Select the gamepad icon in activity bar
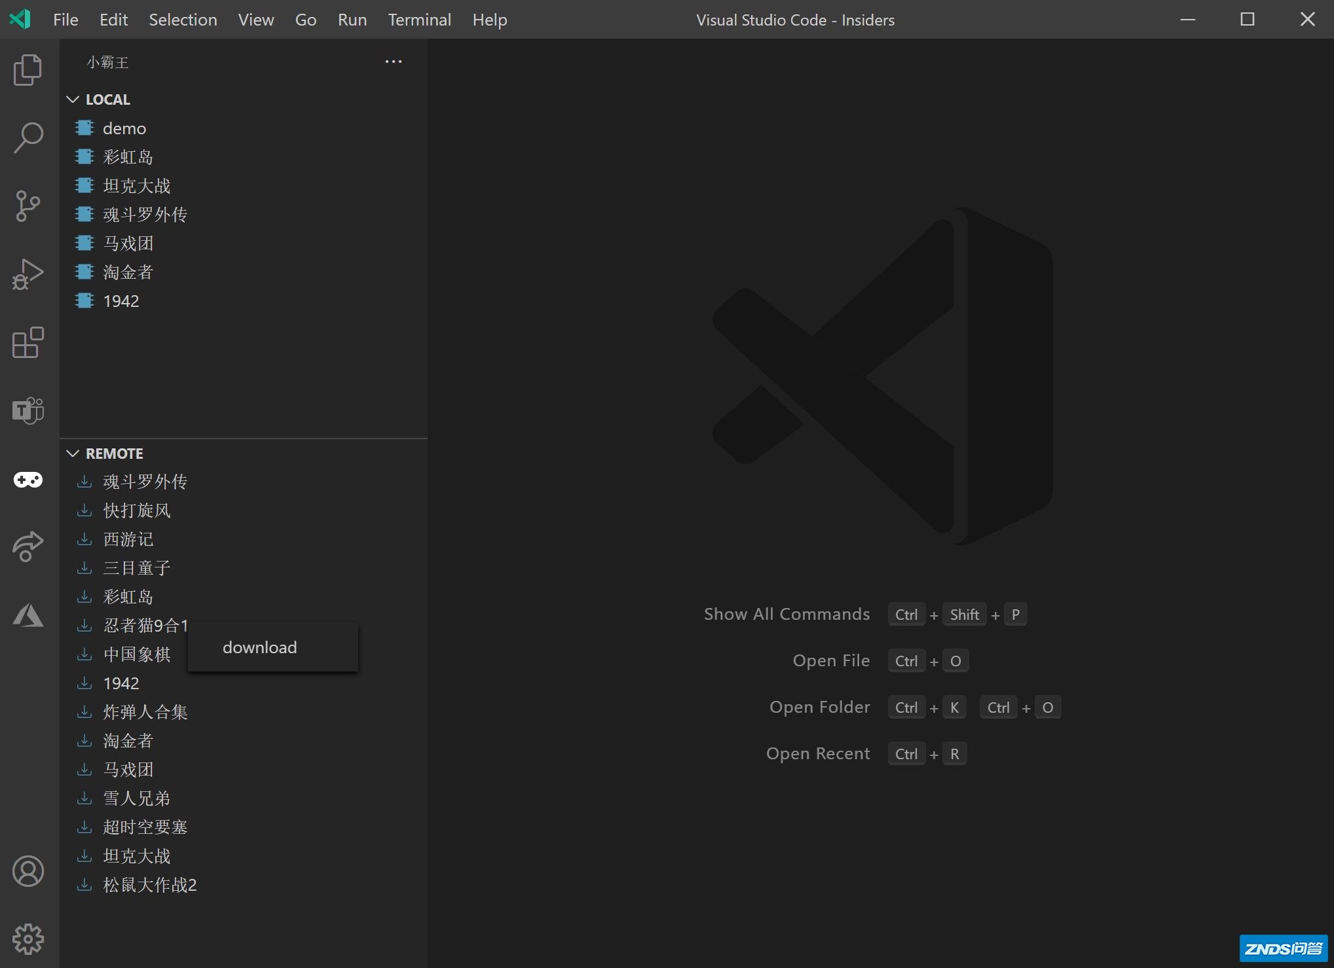This screenshot has width=1334, height=968. pos(28,480)
